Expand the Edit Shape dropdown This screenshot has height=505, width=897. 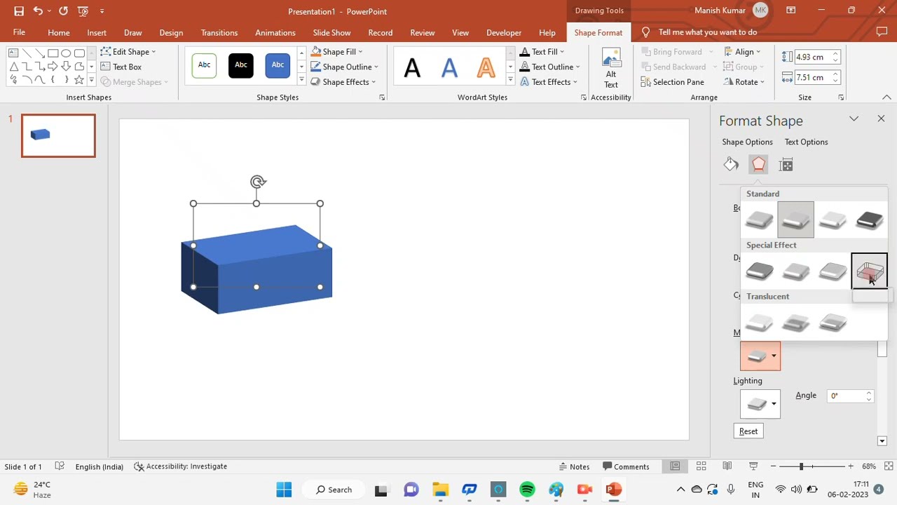[128, 52]
